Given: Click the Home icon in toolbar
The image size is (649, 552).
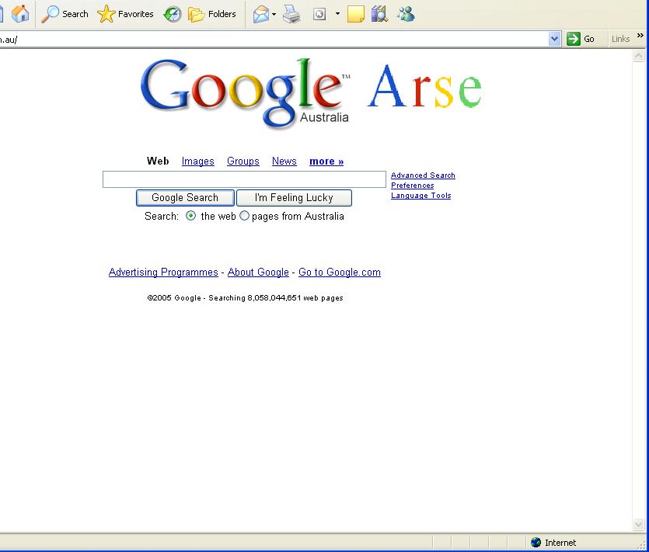Looking at the screenshot, I should (x=21, y=14).
